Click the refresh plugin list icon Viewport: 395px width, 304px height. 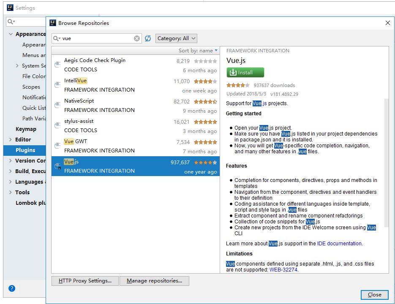[x=148, y=38]
